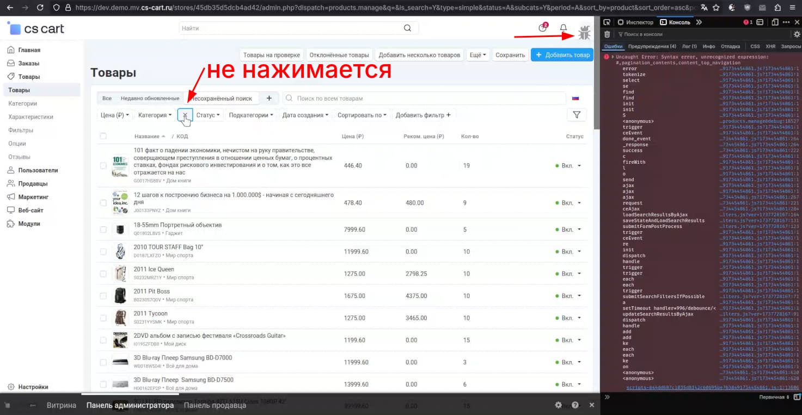Select checkbox for 2DVD альбом product

[x=103, y=340]
